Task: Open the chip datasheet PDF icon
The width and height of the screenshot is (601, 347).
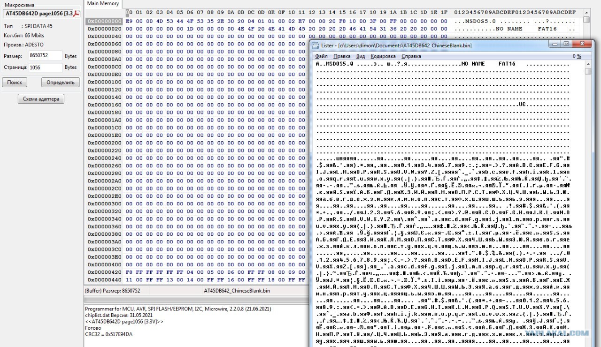Action: coord(77,13)
